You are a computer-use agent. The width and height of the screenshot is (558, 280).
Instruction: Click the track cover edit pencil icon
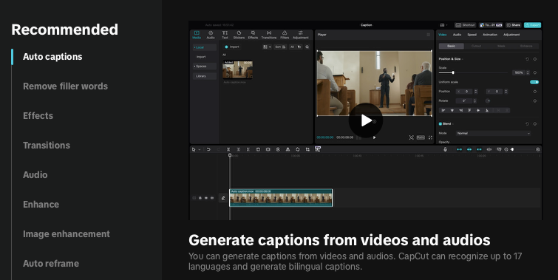pos(223,198)
